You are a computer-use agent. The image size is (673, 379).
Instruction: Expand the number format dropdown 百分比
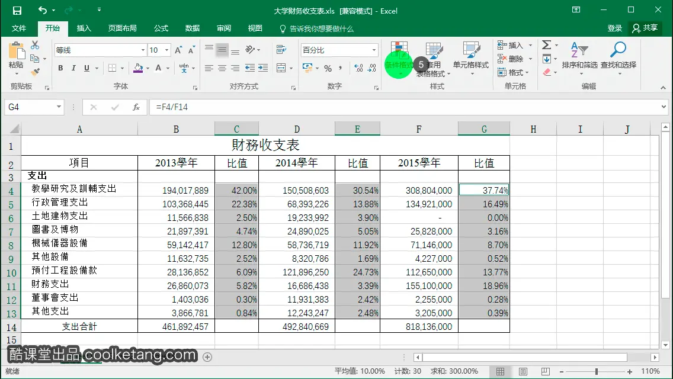coord(374,50)
